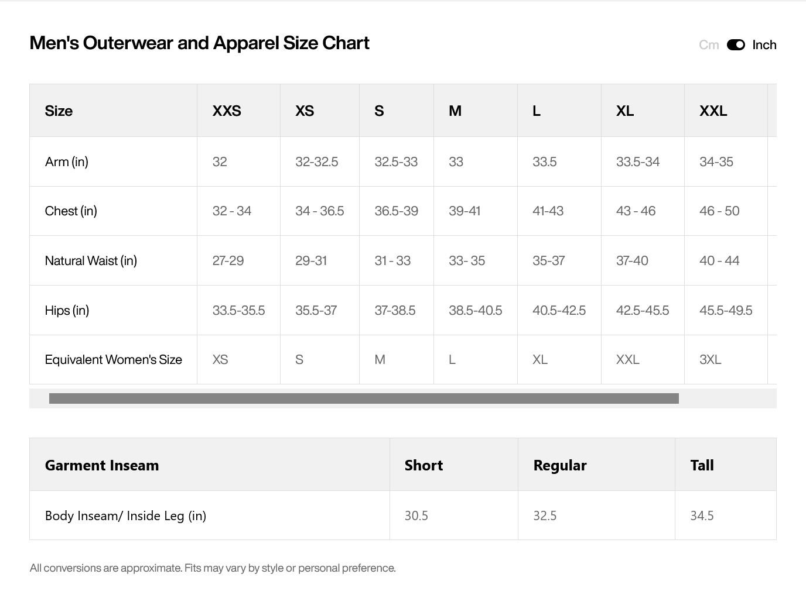Select the Cm unit label

point(709,45)
